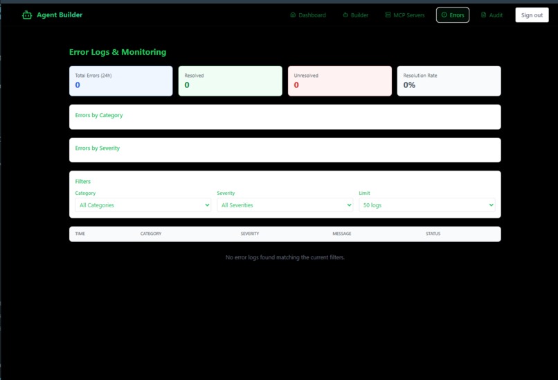Click the STATUS column header
This screenshot has width=558, height=380.
tap(433, 234)
